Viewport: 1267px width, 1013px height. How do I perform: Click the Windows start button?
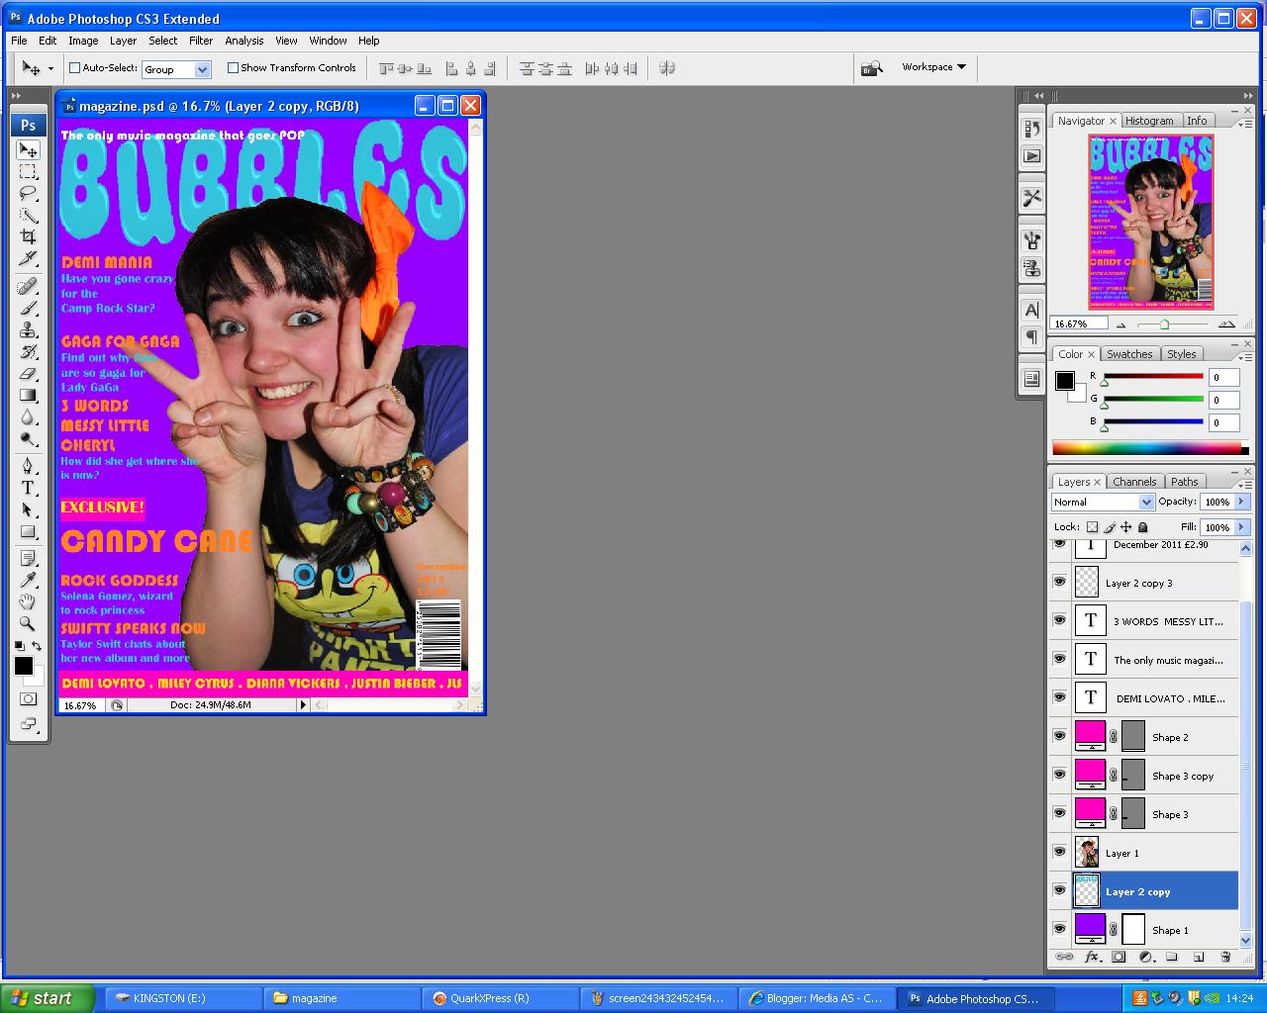48,998
